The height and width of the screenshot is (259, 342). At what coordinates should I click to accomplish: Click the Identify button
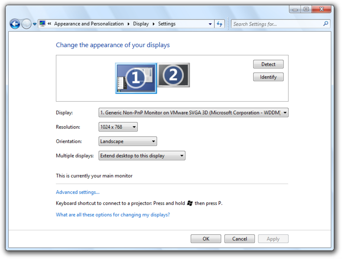point(268,77)
